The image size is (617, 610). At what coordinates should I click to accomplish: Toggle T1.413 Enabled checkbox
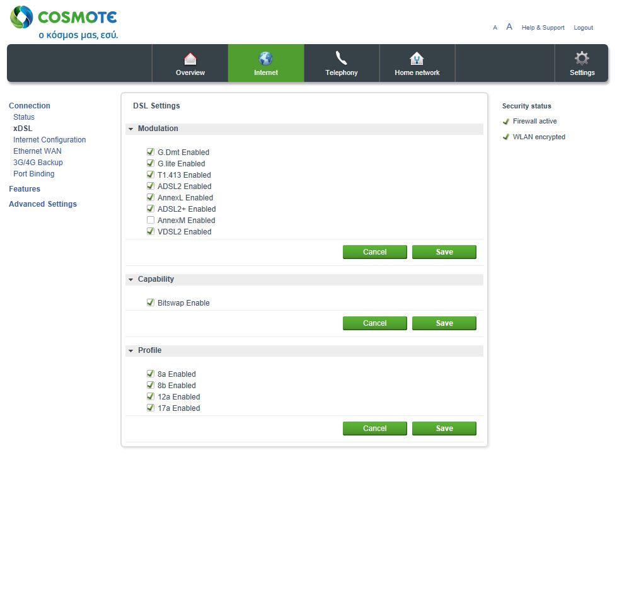151,175
